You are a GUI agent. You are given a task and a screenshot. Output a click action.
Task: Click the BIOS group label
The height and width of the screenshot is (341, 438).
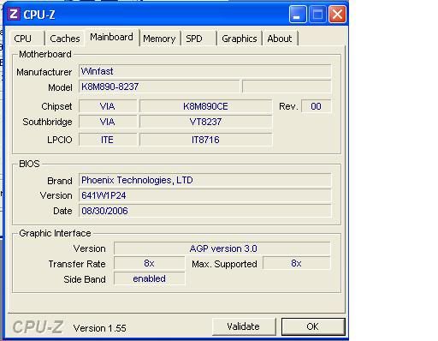[x=29, y=164]
